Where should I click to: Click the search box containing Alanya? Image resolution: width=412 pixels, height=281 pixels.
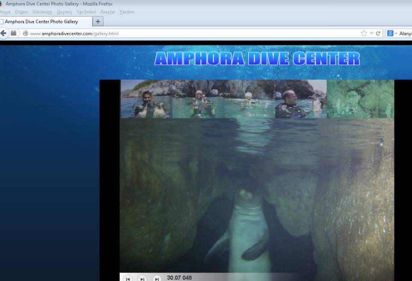(405, 33)
